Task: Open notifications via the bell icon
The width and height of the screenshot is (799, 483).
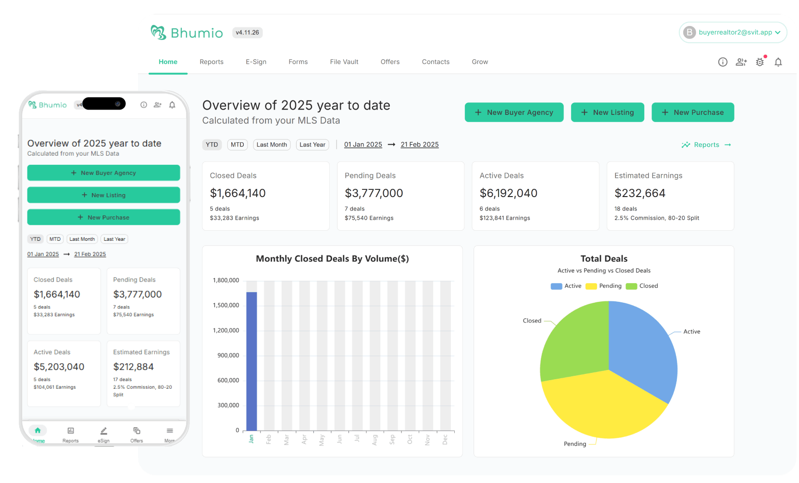Action: pyautogui.click(x=778, y=62)
